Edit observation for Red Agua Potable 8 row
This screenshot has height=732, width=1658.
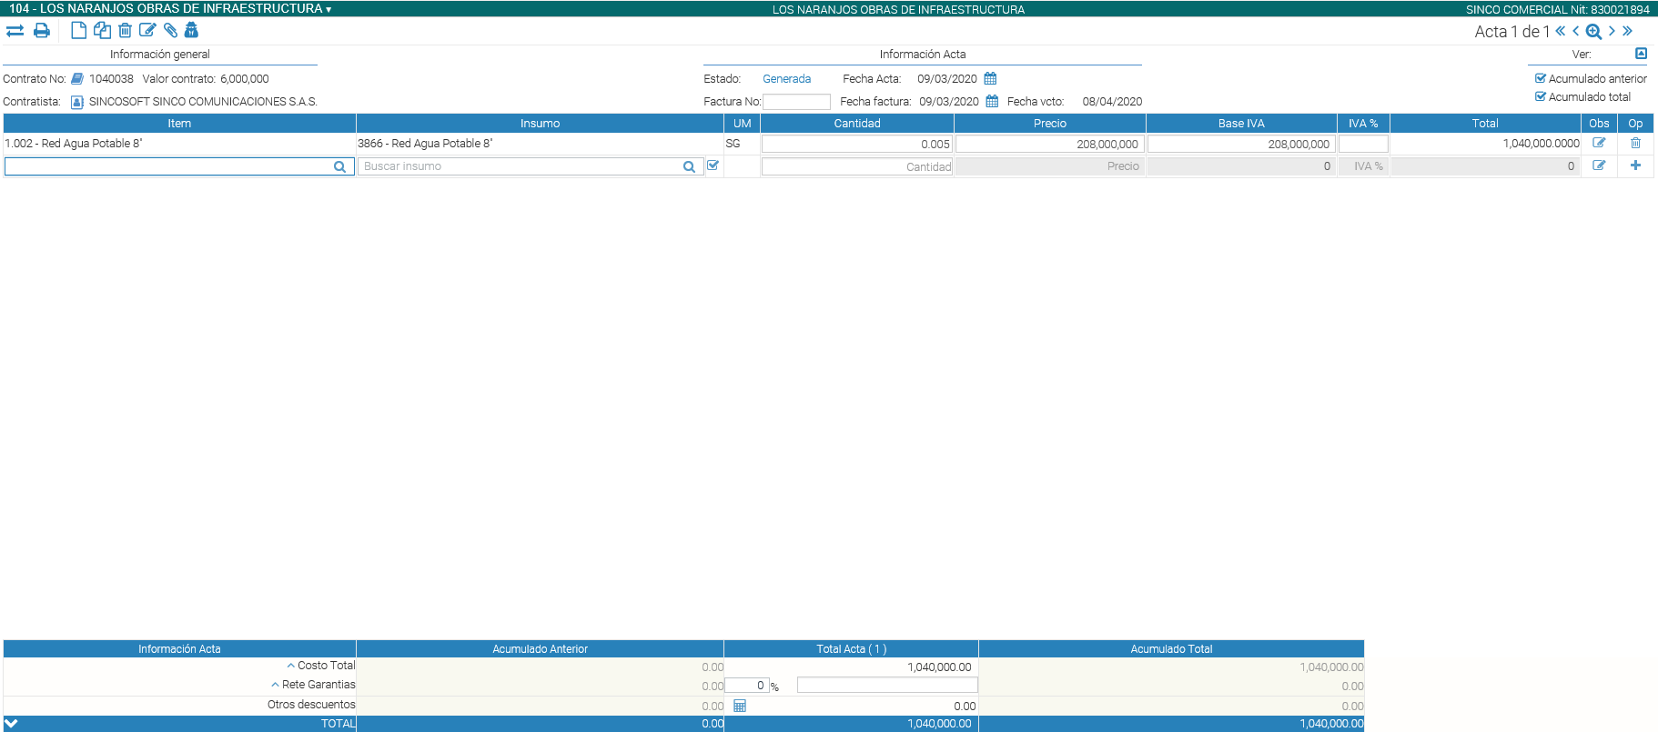tap(1599, 143)
